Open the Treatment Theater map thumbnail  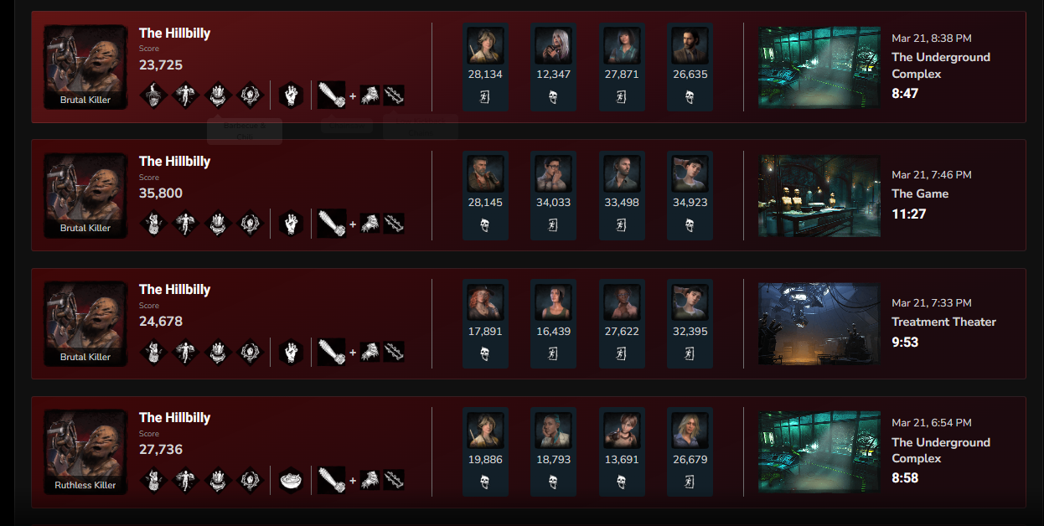tap(819, 324)
